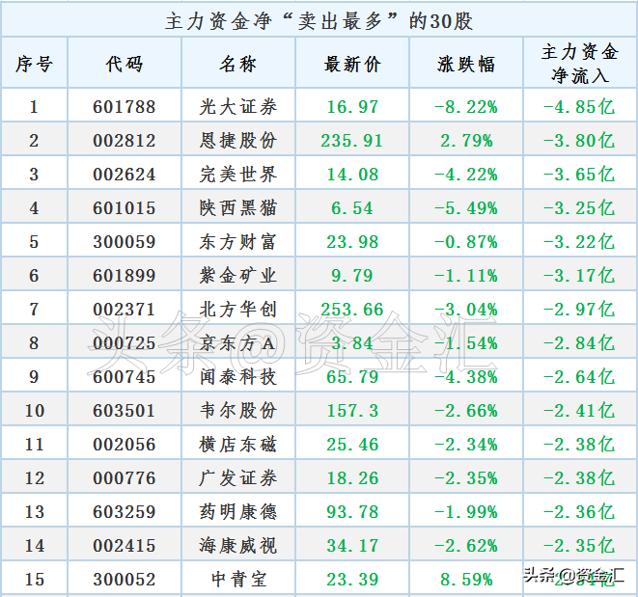
Task: Click net inflow -2.97亿
Action: click(579, 310)
